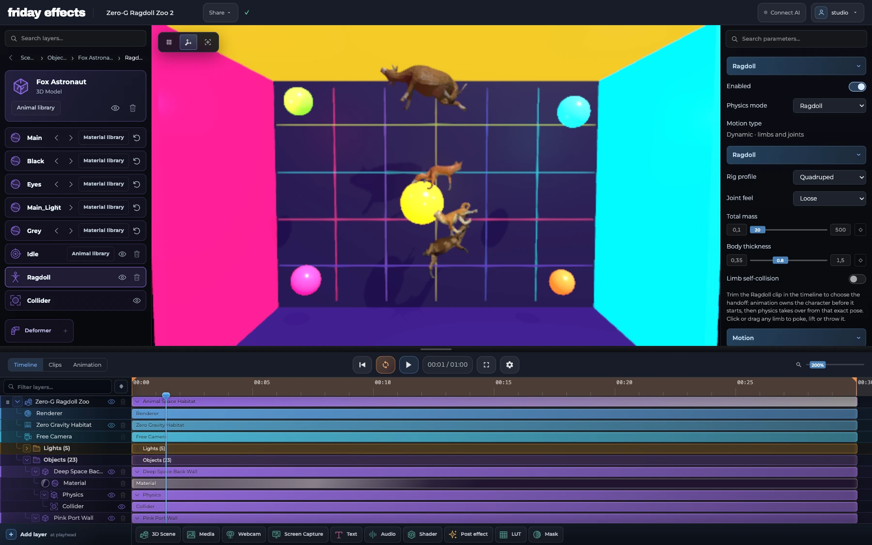Hide the Idle layer
The image size is (872, 545).
(x=123, y=254)
